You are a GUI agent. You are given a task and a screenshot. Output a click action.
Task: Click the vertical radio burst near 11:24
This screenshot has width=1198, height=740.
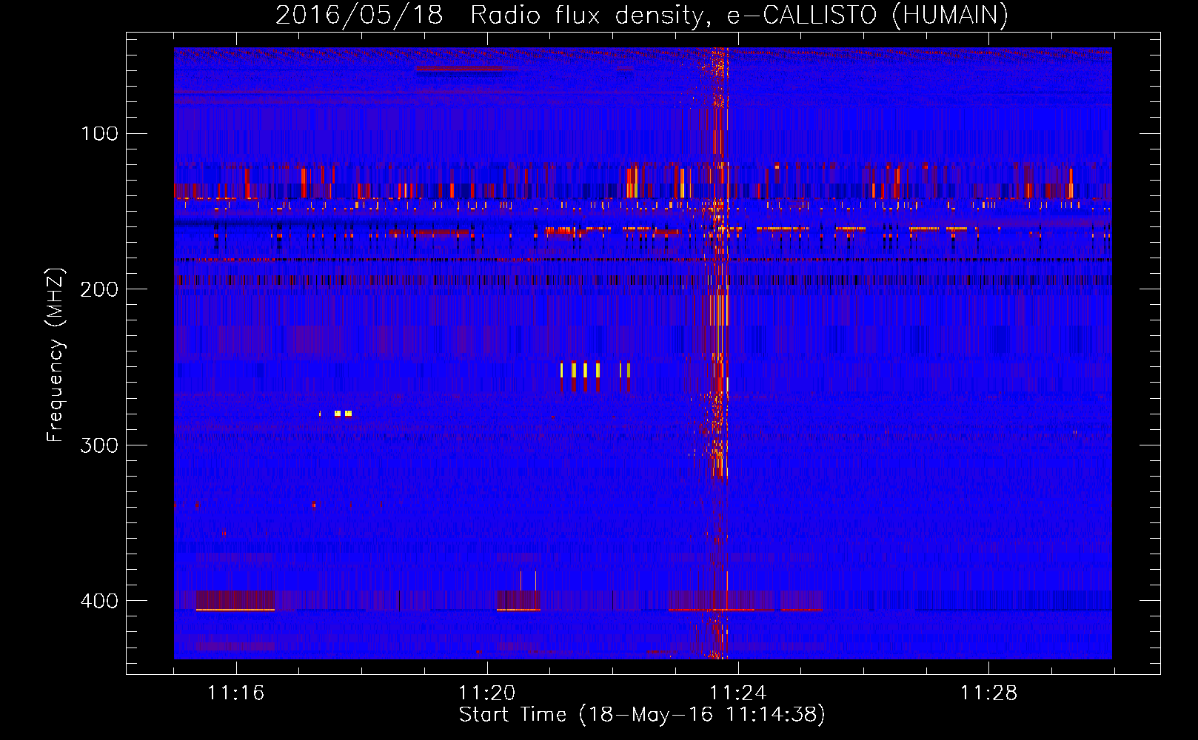coord(717,353)
